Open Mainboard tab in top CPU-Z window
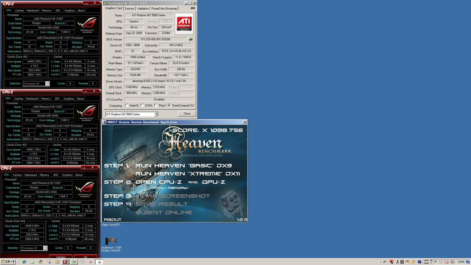The image size is (471, 265). 33,10
